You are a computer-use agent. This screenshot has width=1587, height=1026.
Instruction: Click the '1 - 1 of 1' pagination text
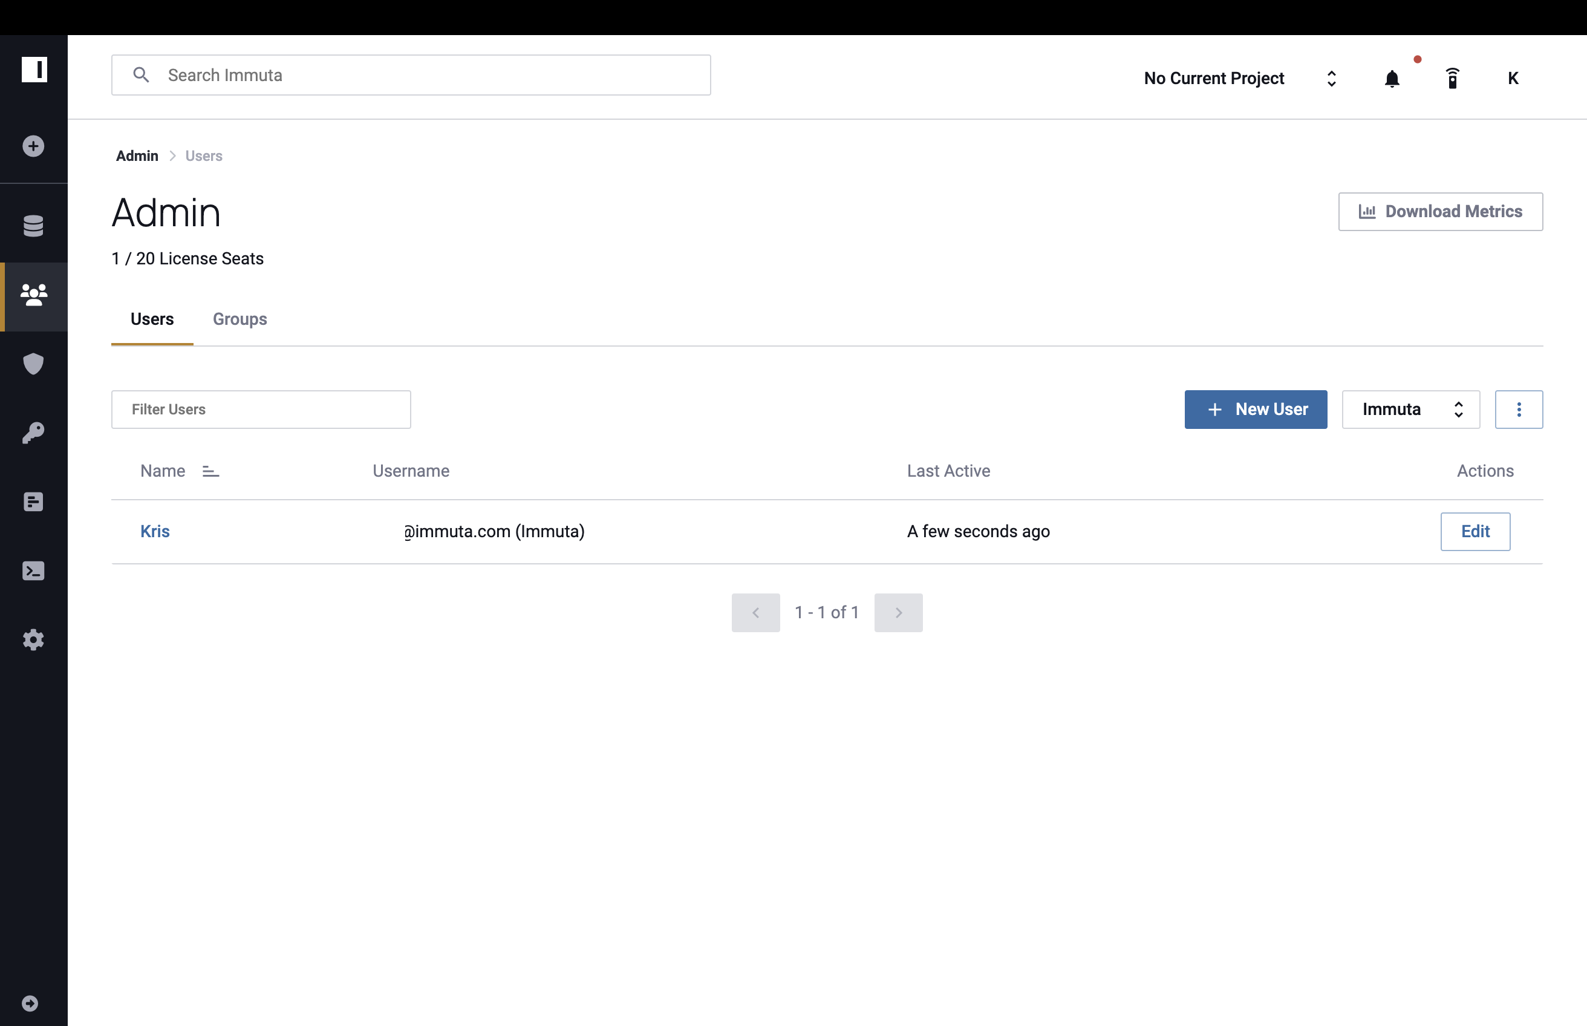click(827, 612)
